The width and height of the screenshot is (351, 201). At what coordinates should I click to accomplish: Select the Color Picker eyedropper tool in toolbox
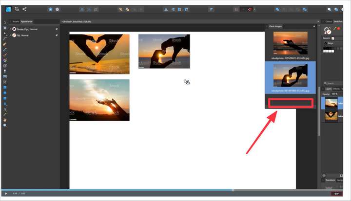tap(5, 114)
